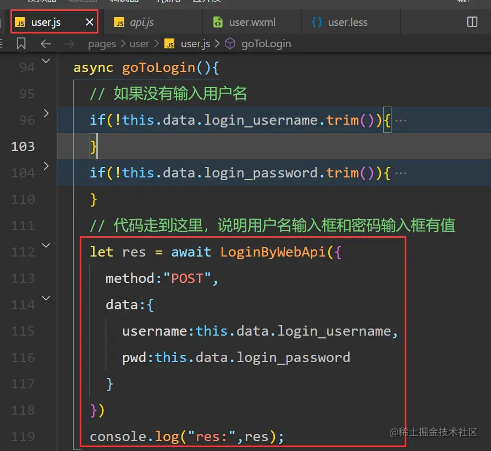Click the "POST" string on line 113
Screen dimensions: 491x451
pyautogui.click(x=187, y=279)
